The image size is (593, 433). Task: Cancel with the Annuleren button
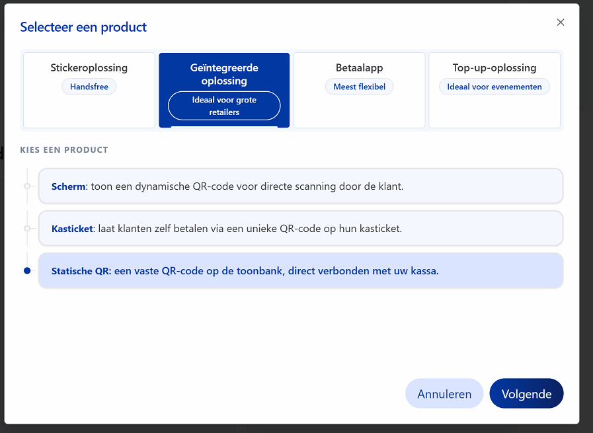coord(444,394)
